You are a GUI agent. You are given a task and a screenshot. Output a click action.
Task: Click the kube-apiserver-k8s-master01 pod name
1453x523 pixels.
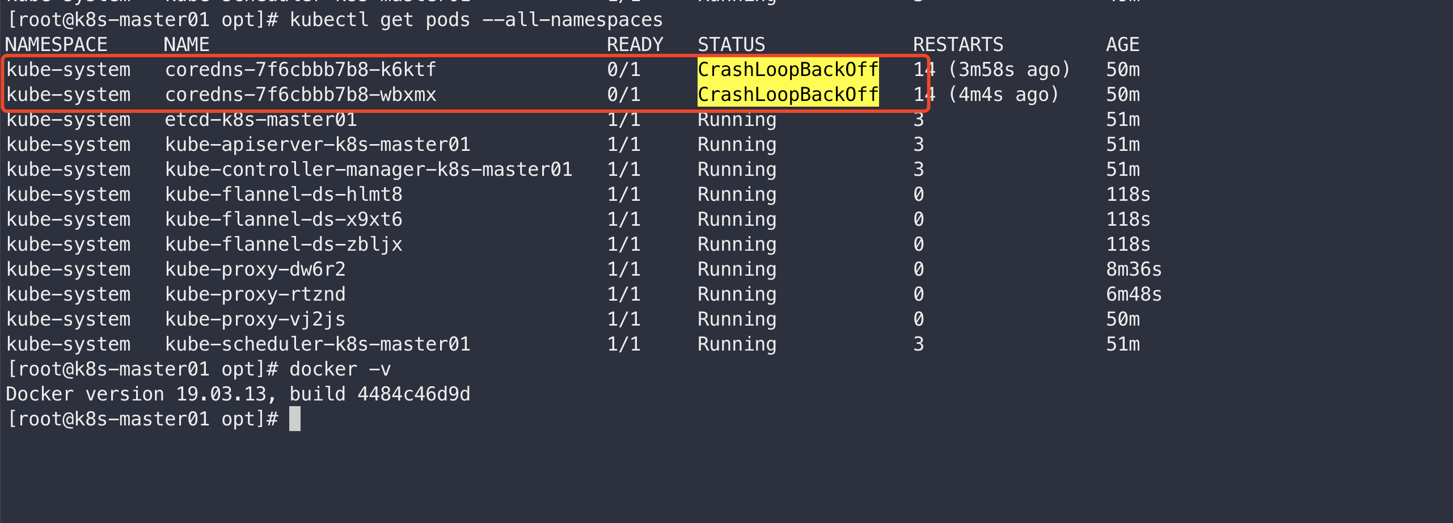coord(317,145)
